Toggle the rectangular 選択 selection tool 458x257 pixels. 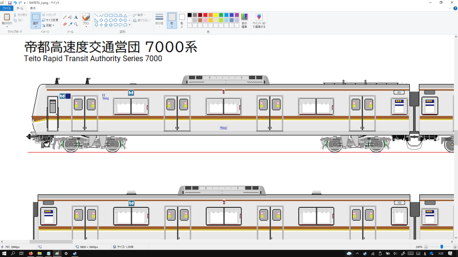tap(35, 17)
